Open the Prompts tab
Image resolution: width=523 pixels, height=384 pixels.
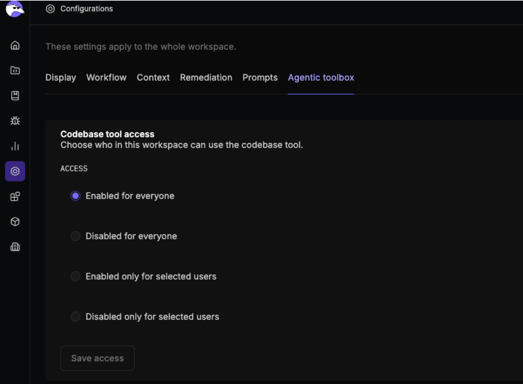point(260,77)
